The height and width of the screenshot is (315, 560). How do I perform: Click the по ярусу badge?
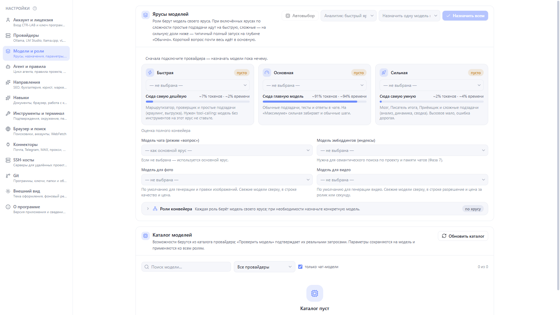(x=473, y=209)
